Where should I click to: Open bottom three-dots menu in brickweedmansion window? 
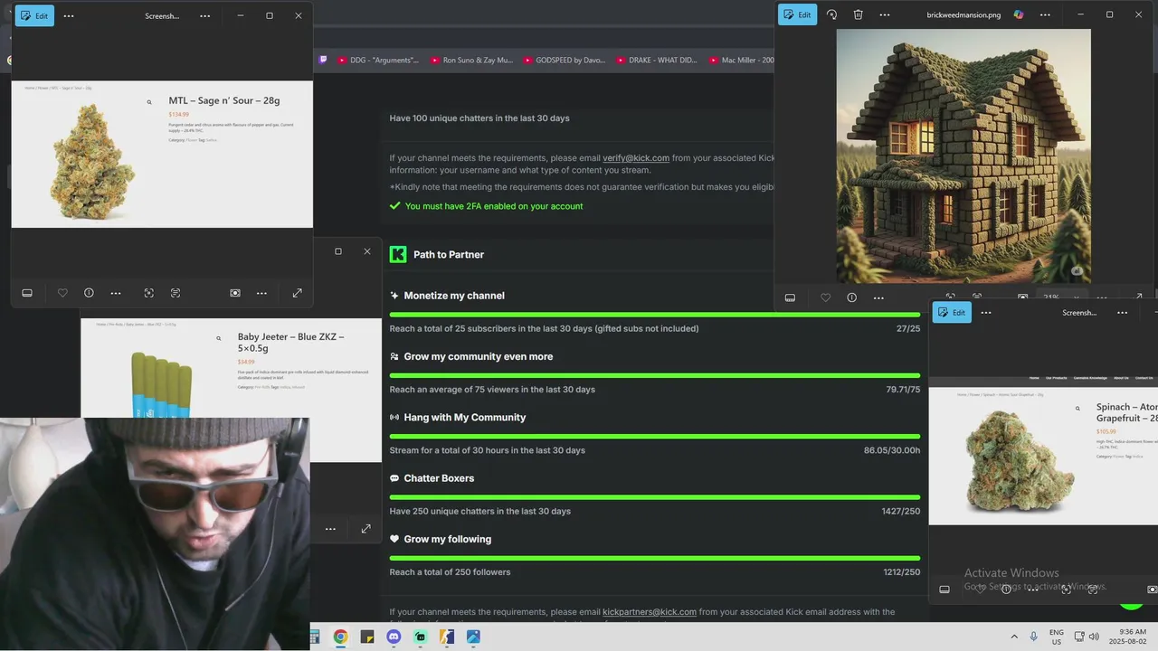click(878, 297)
